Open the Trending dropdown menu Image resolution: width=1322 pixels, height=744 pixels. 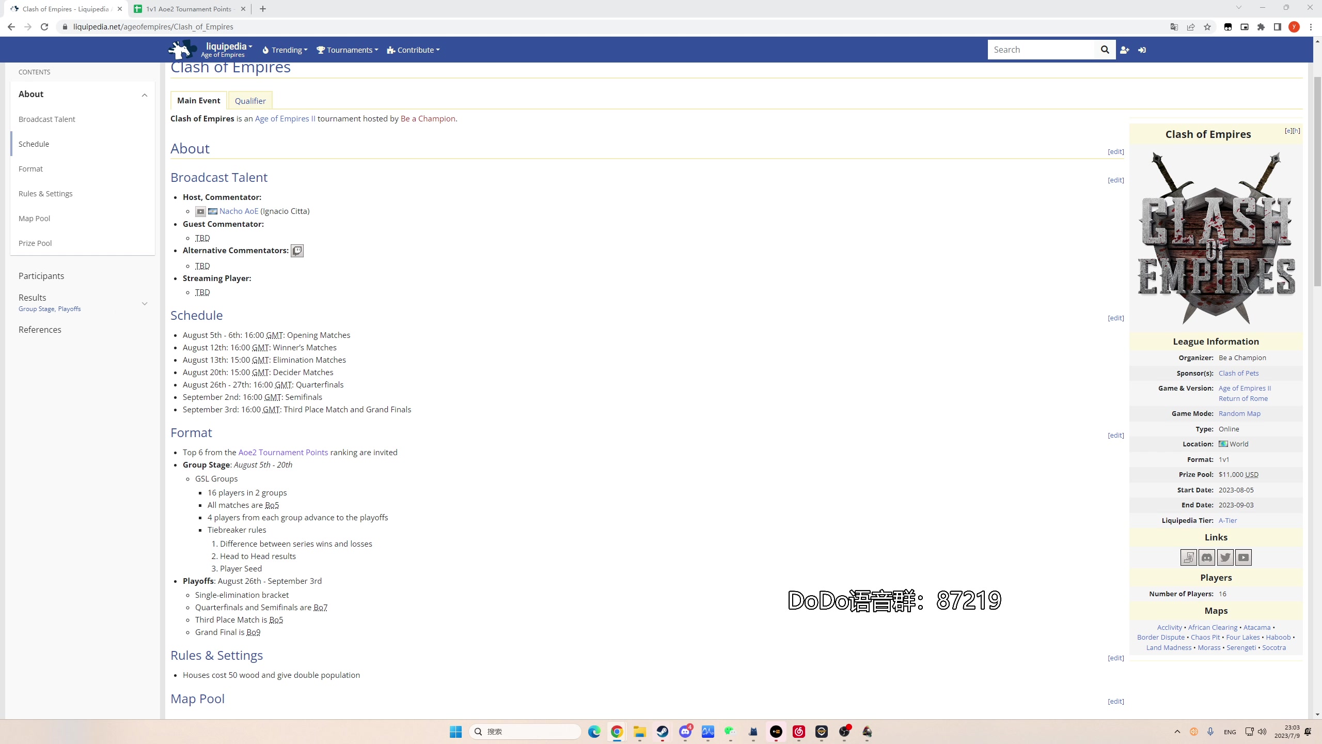[x=285, y=50]
